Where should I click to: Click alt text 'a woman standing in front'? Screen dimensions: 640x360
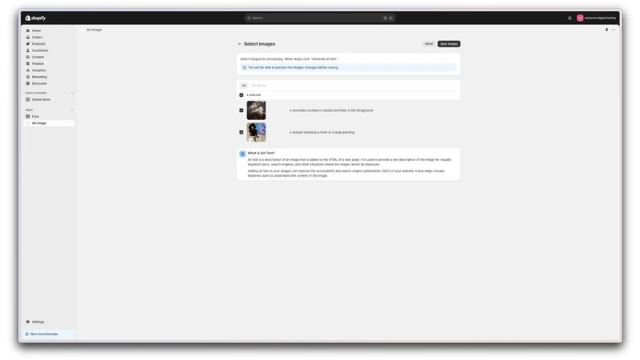[322, 132]
